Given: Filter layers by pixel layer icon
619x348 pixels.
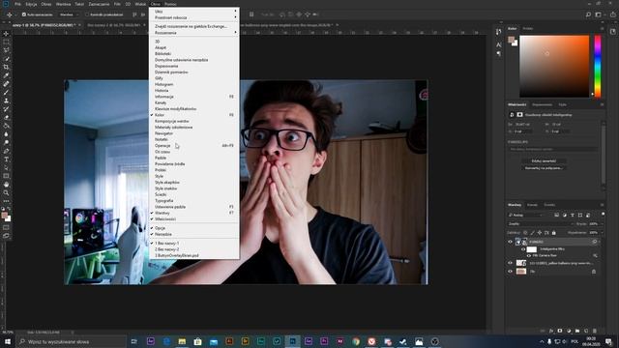Looking at the screenshot, I should pyautogui.click(x=557, y=215).
